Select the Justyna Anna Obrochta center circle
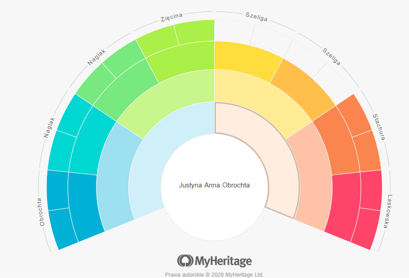 coord(214,185)
